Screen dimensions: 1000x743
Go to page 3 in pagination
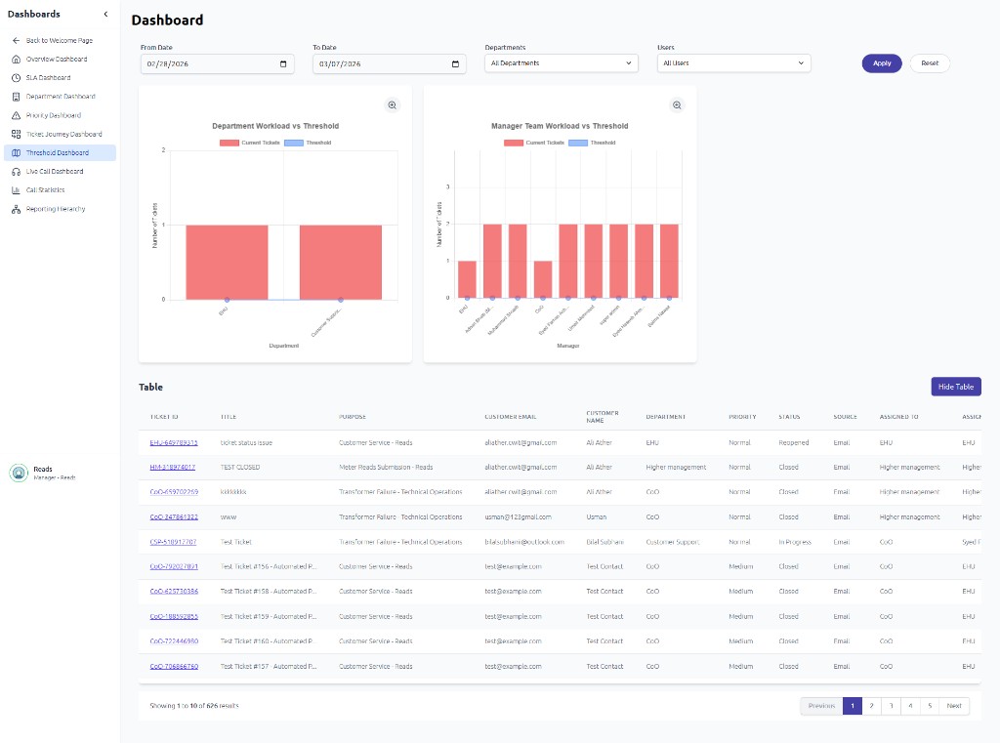click(890, 706)
